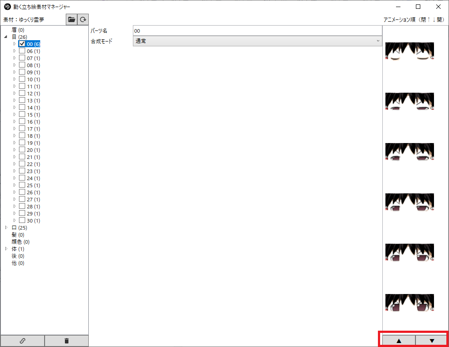Select the third eye animation thumbnail
The width and height of the screenshot is (449, 347).
coord(409,152)
